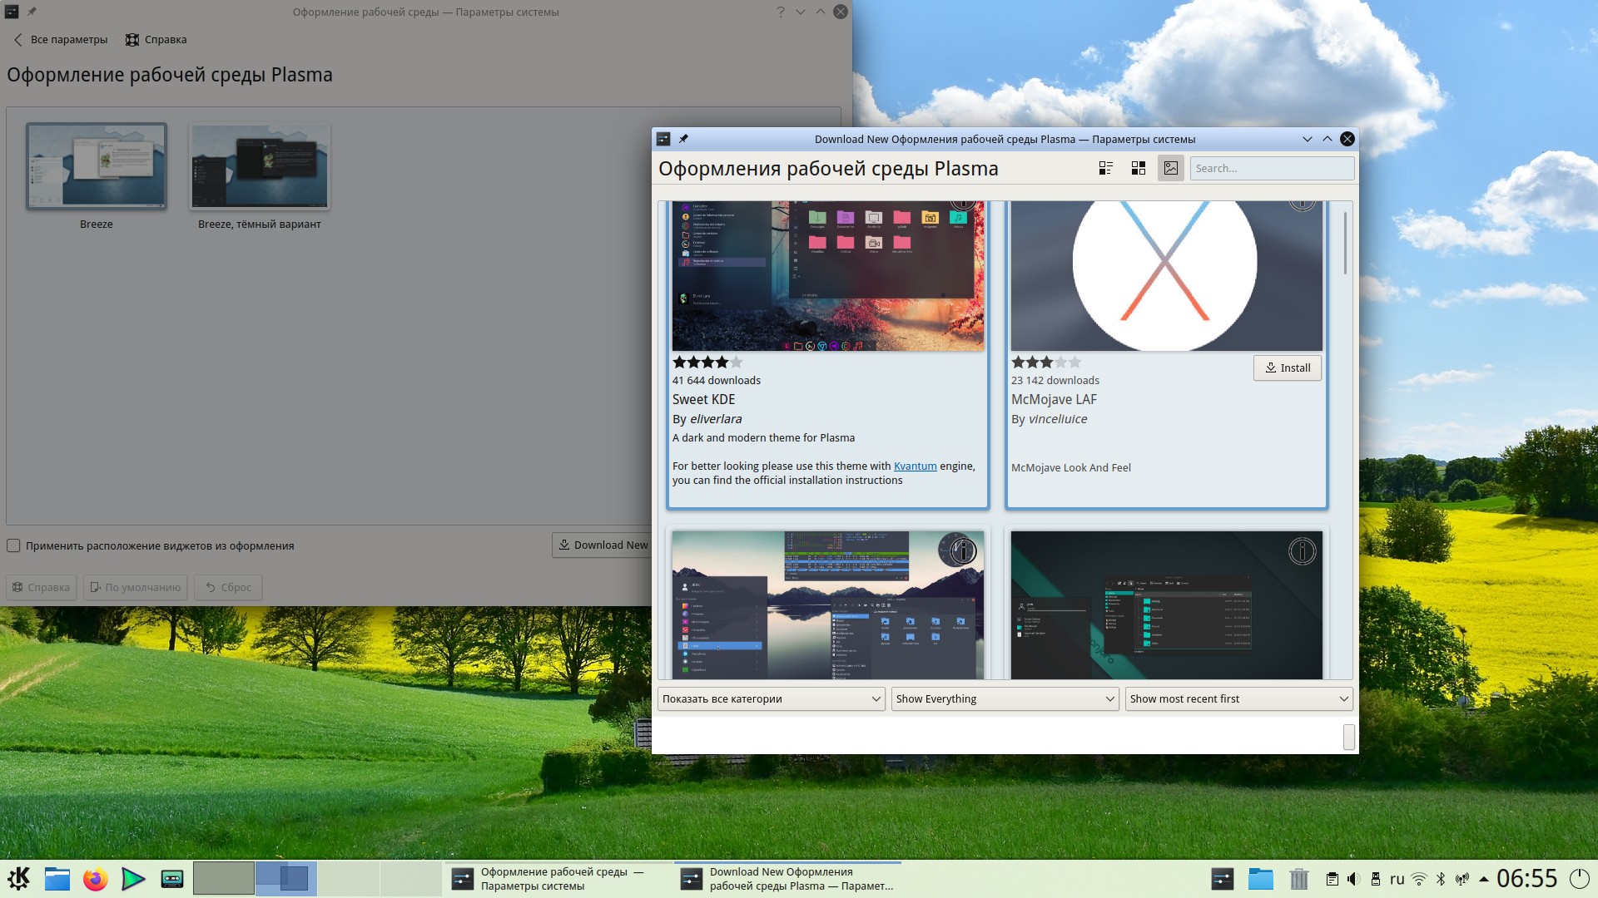Click the Search field
This screenshot has width=1598, height=898.
tap(1271, 168)
